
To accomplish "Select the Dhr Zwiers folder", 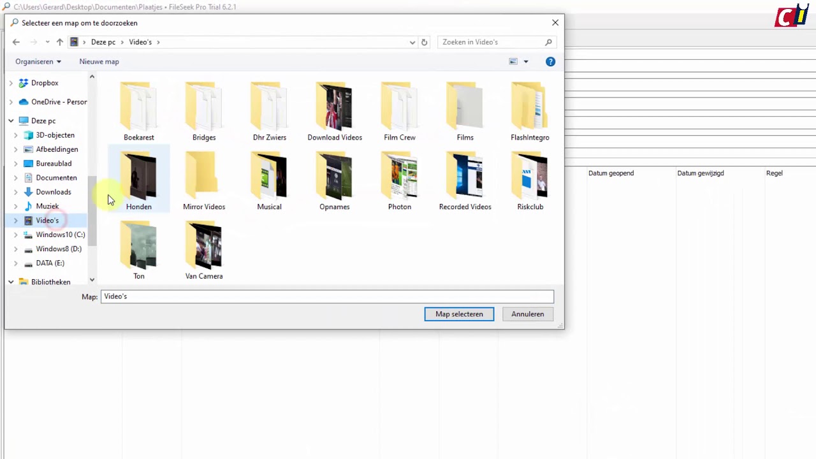I will pyautogui.click(x=269, y=112).
